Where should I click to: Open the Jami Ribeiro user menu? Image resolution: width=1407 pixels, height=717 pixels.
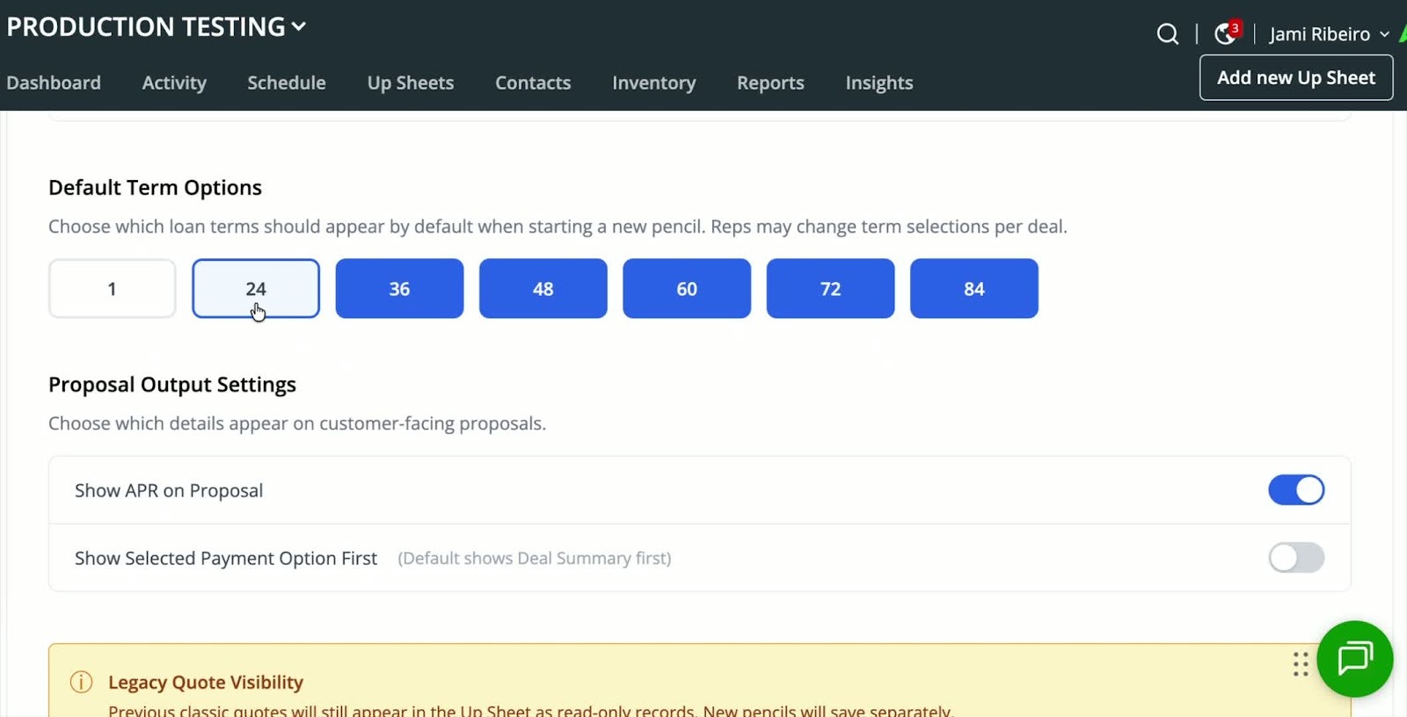[x=1328, y=34]
